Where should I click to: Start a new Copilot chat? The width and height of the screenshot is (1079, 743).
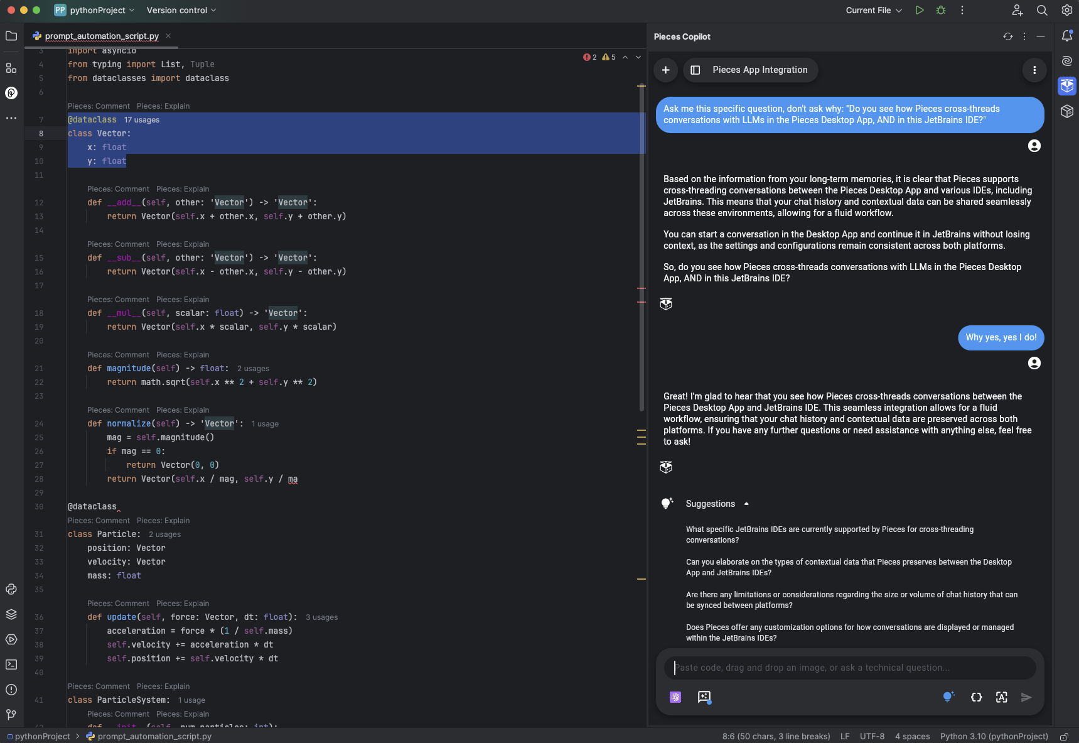[x=666, y=70]
